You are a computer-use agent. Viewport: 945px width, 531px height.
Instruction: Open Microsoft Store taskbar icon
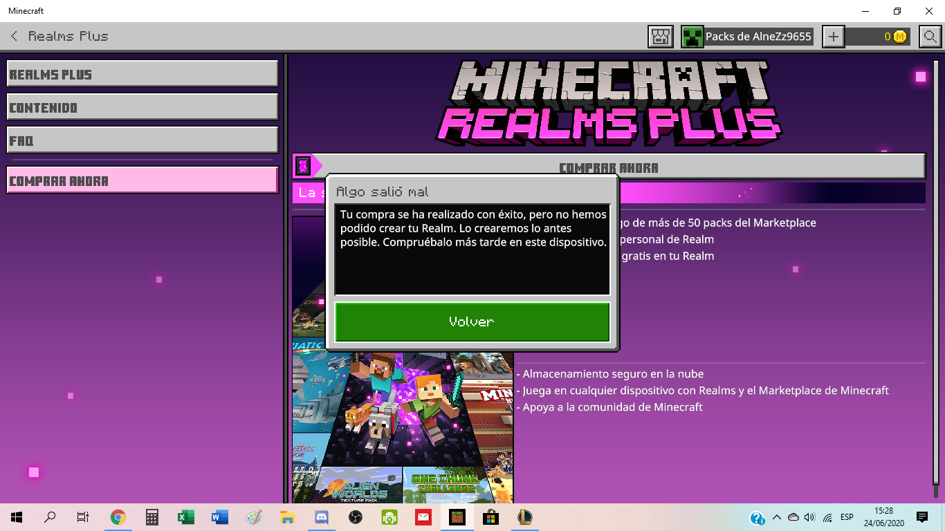pos(490,516)
